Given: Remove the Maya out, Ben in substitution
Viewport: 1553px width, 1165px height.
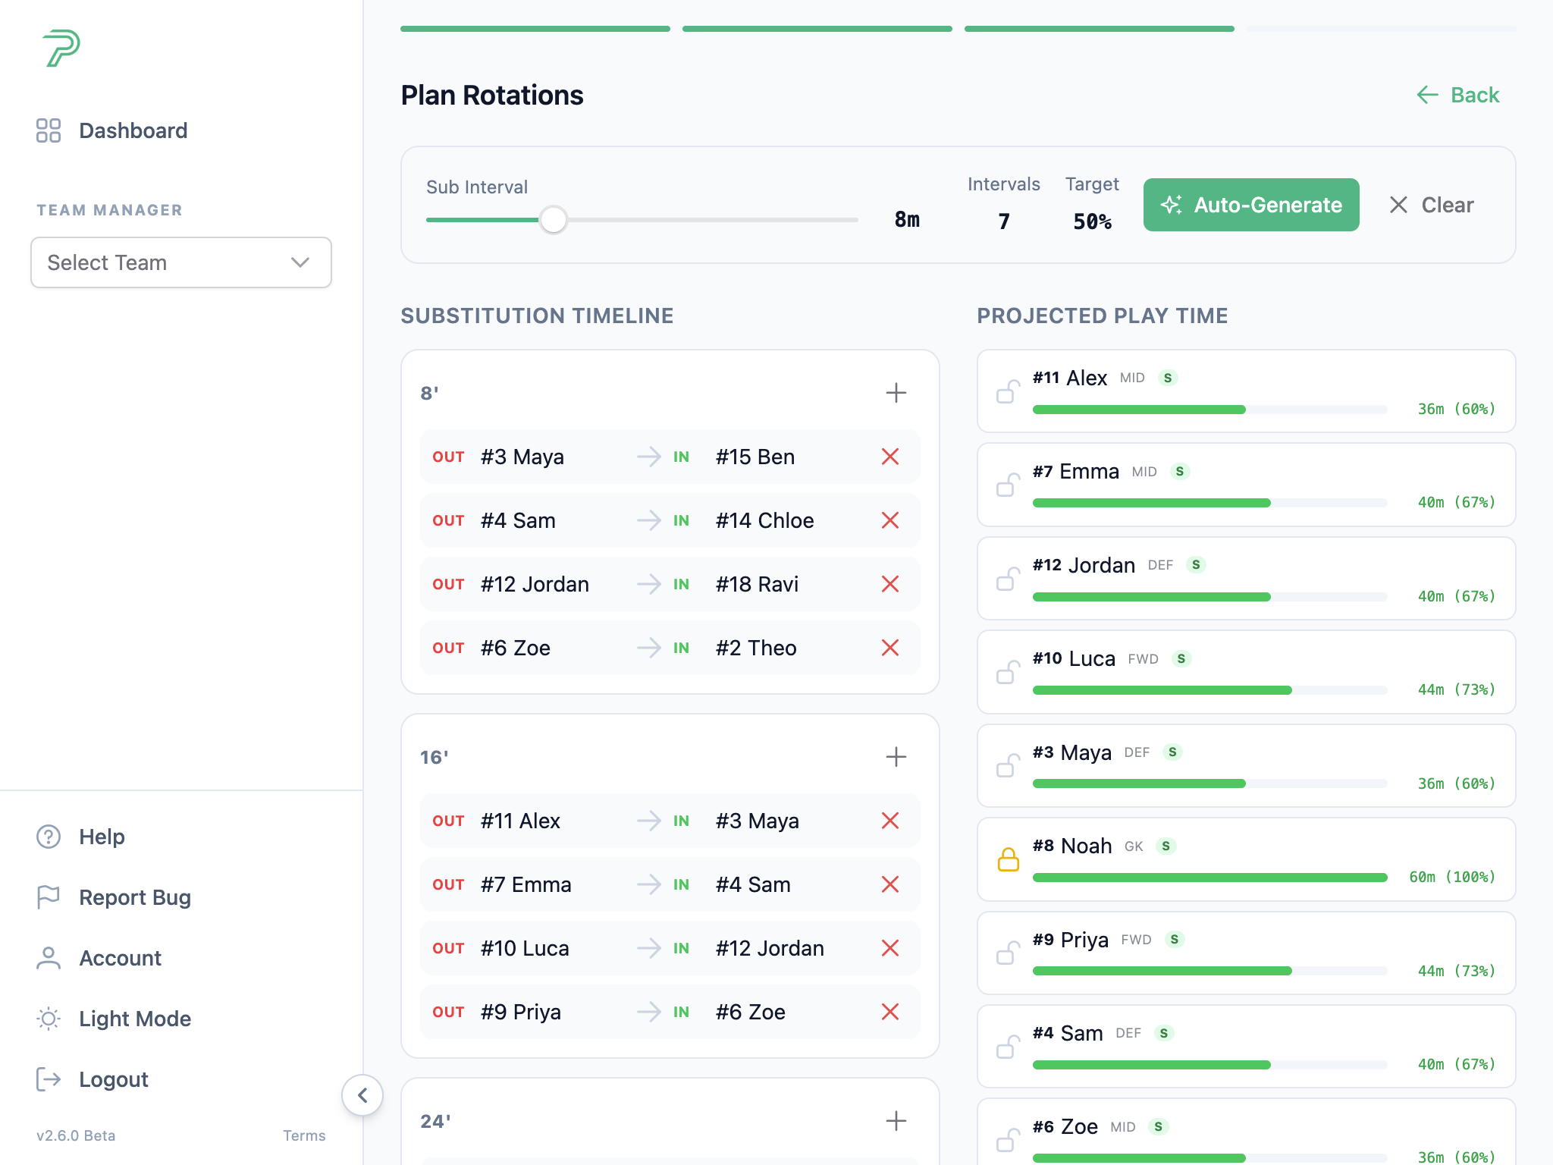Looking at the screenshot, I should click(x=890, y=457).
